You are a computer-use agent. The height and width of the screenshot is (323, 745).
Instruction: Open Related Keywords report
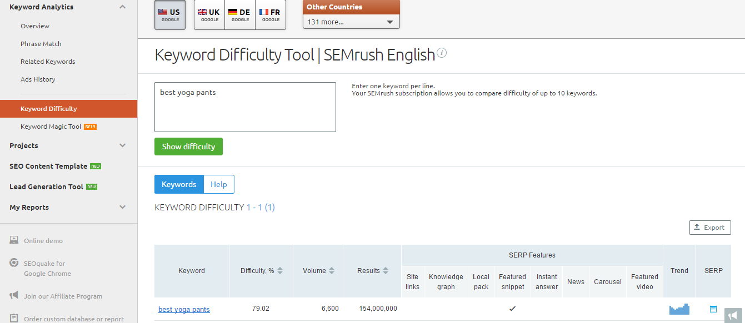48,62
